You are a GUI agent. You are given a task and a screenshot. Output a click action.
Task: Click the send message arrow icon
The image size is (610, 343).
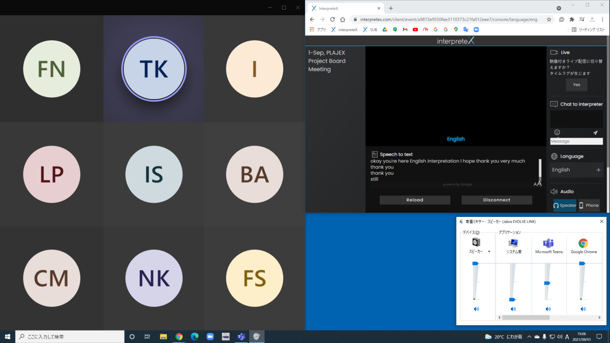coord(595,132)
